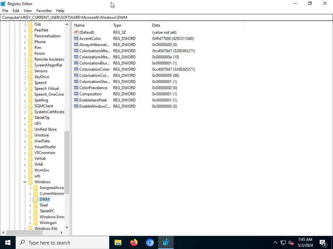Image resolution: width=333 pixels, height=249 pixels.
Task: Expand the Winlogon key
Action: [30, 223]
